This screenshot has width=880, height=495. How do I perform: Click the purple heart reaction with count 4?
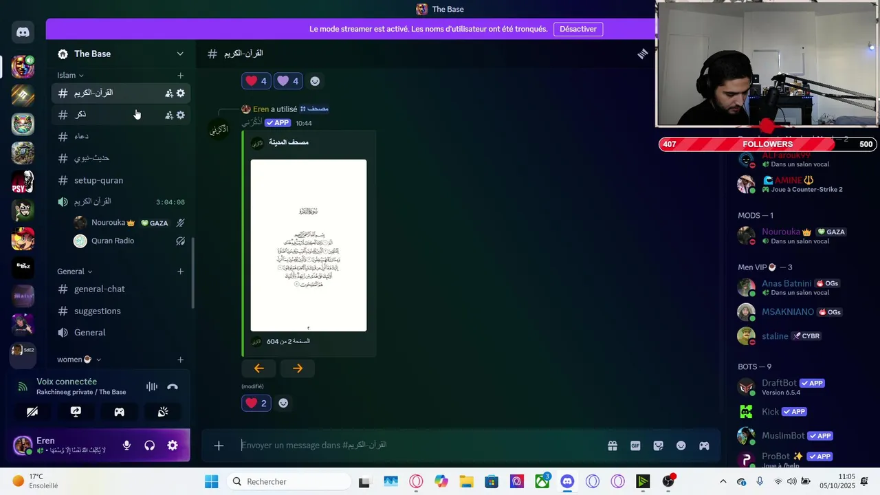(x=287, y=81)
